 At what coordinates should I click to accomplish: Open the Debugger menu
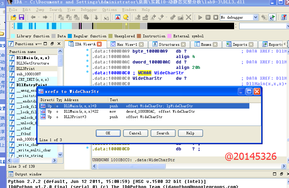point(88,10)
